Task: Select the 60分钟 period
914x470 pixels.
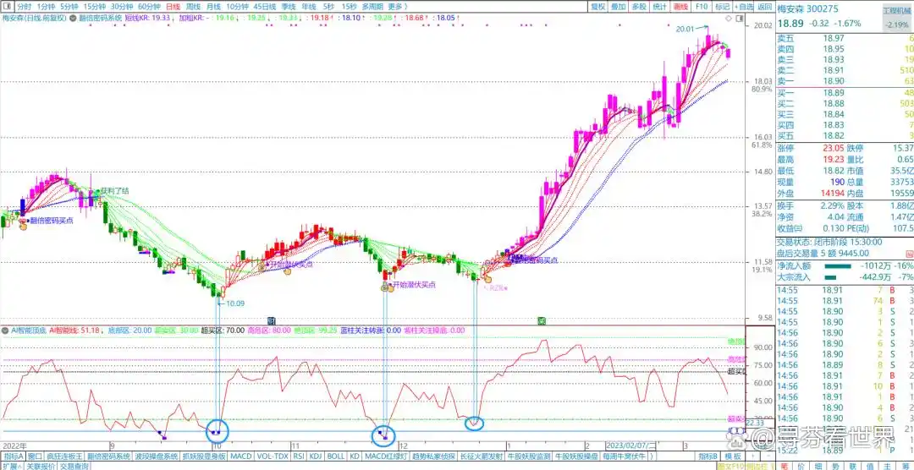Action: pyautogui.click(x=149, y=7)
